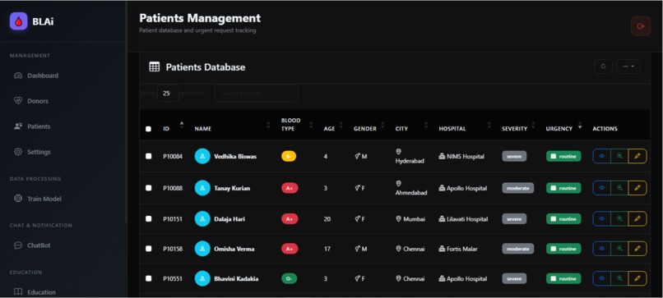The height and width of the screenshot is (298, 663).
Task: Tick the select-all header checkbox
Action: [148, 129]
